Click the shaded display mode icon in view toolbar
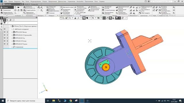The image size is (184, 103). click(87, 18)
